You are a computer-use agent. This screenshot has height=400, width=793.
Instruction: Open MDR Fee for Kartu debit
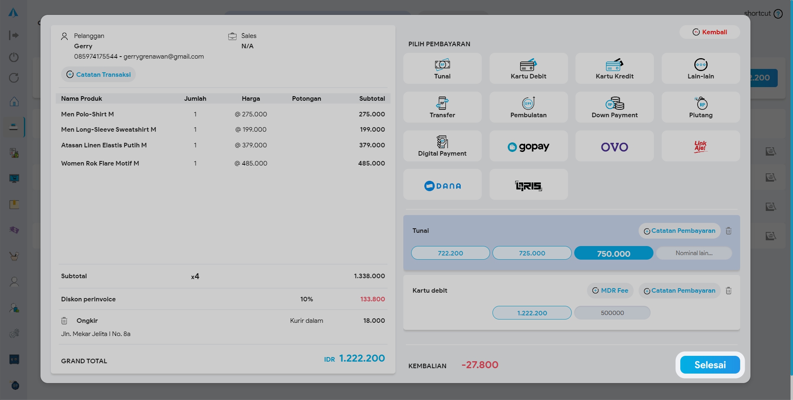610,291
